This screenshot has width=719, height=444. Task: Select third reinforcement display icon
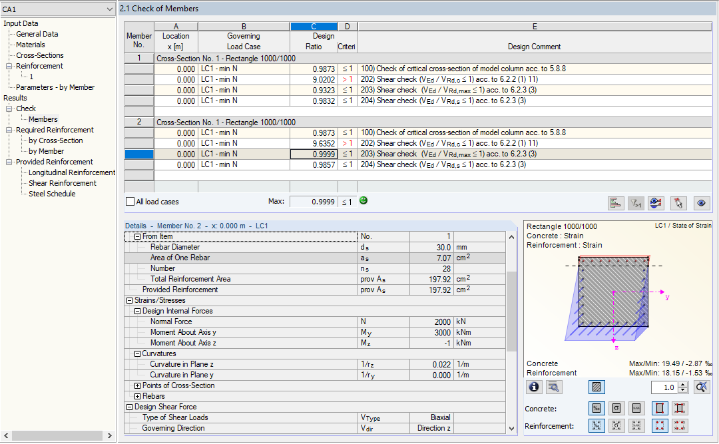tap(636, 425)
